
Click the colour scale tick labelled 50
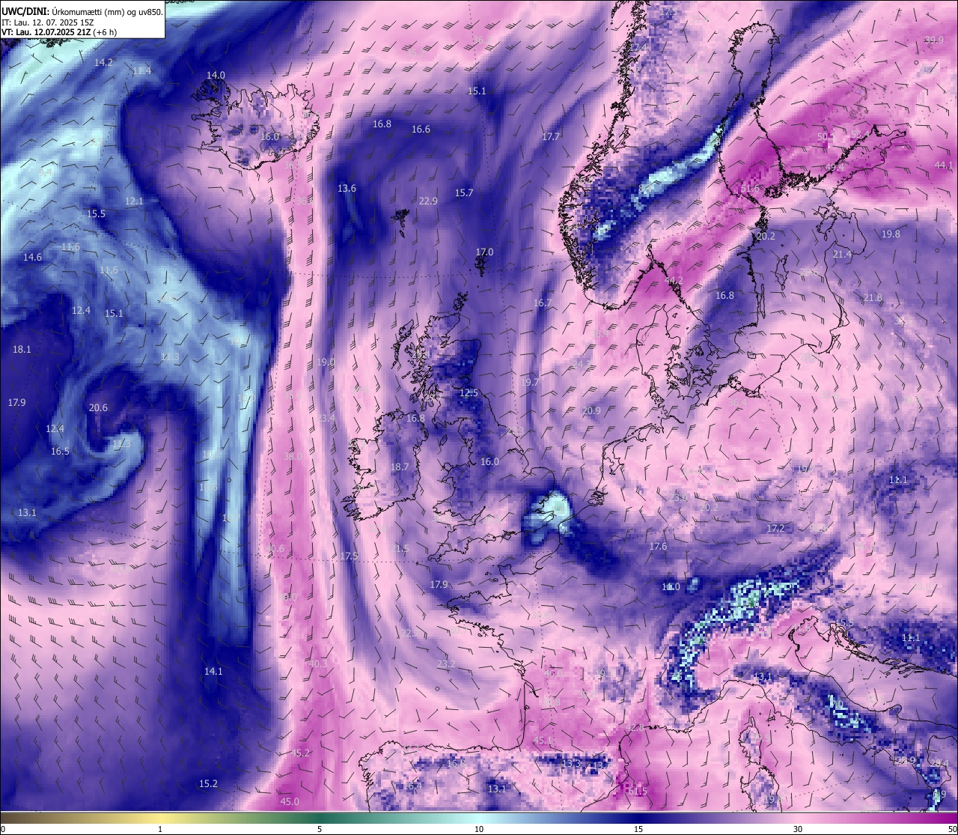point(952,829)
